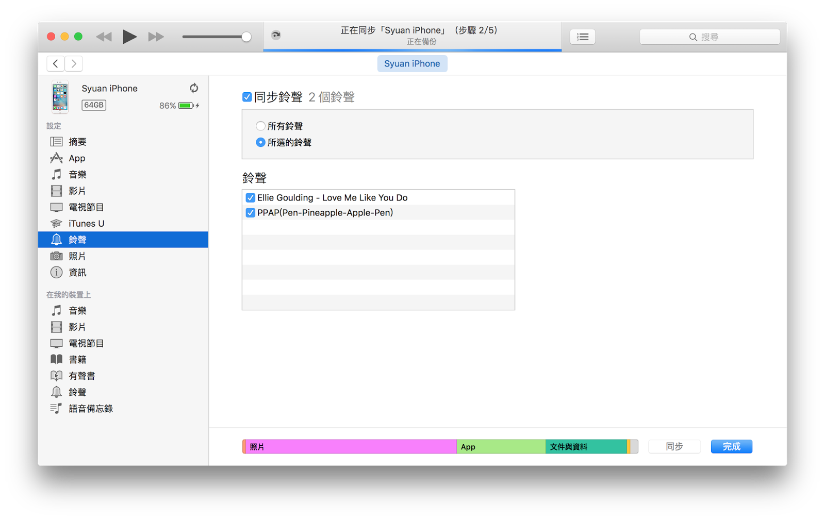This screenshot has width=825, height=520.
Task: Go forward with the right chevron
Action: pos(74,63)
